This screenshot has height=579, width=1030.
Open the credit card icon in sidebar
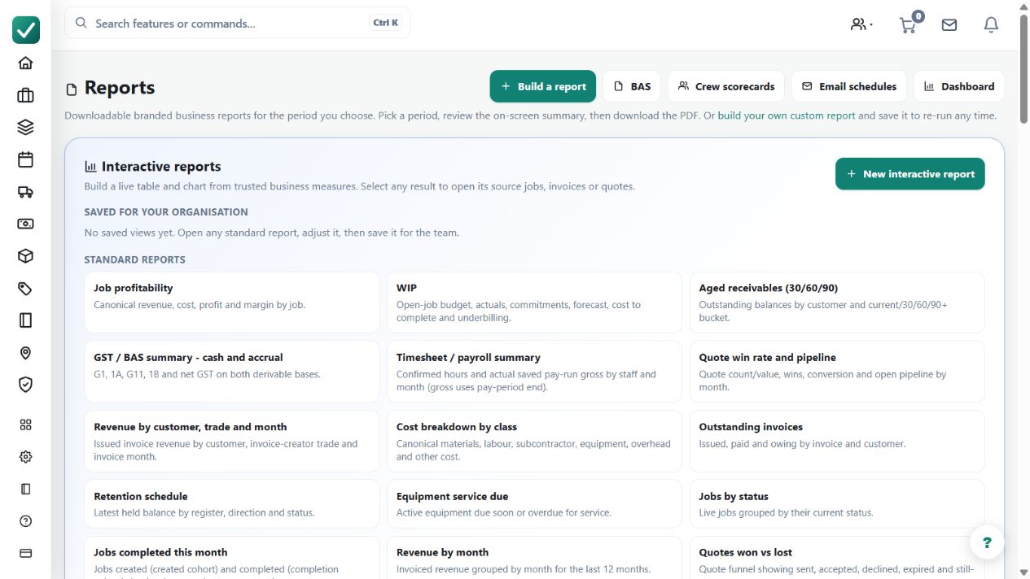[x=25, y=553]
